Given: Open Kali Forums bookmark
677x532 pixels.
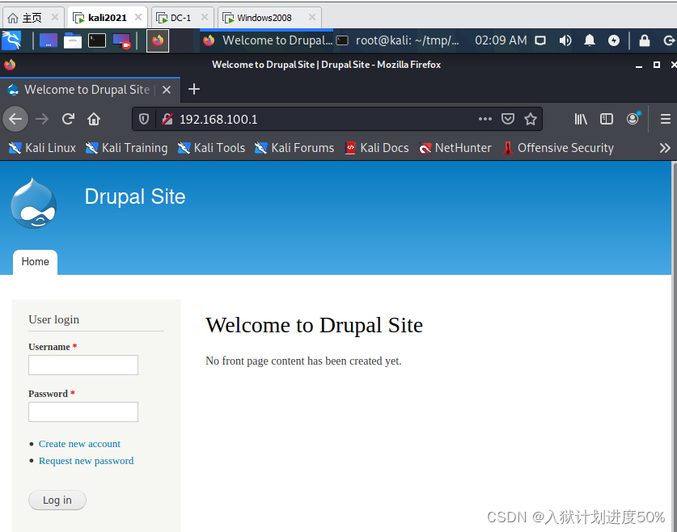Looking at the screenshot, I should pyautogui.click(x=294, y=148).
